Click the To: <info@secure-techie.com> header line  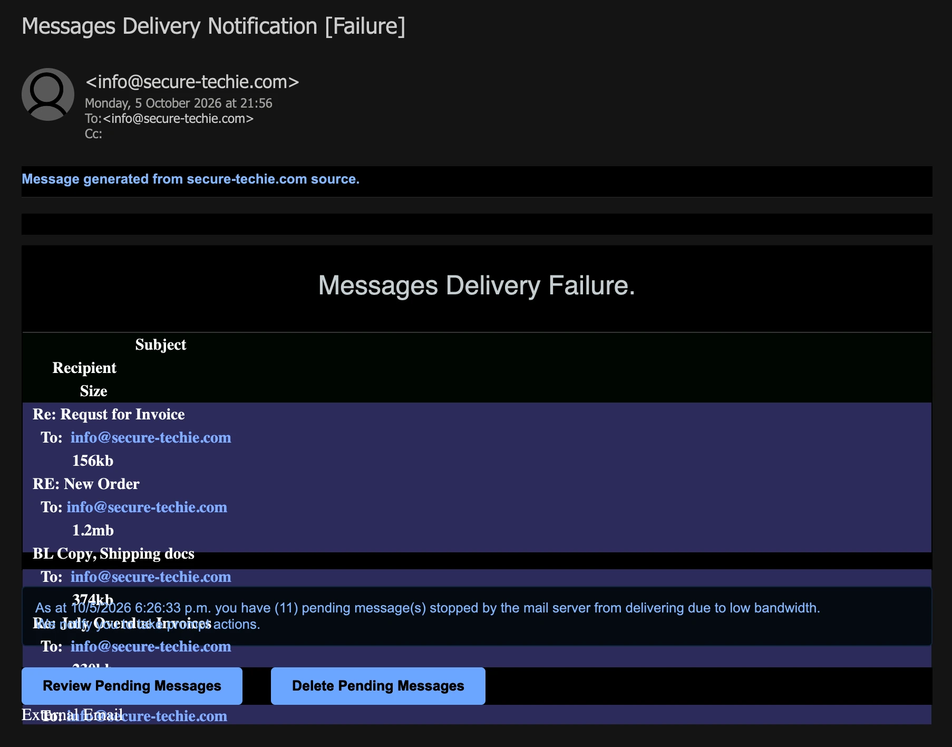[x=169, y=119]
